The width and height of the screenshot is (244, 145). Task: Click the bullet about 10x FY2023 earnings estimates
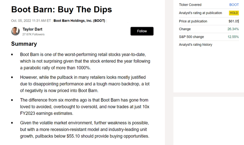85,107
